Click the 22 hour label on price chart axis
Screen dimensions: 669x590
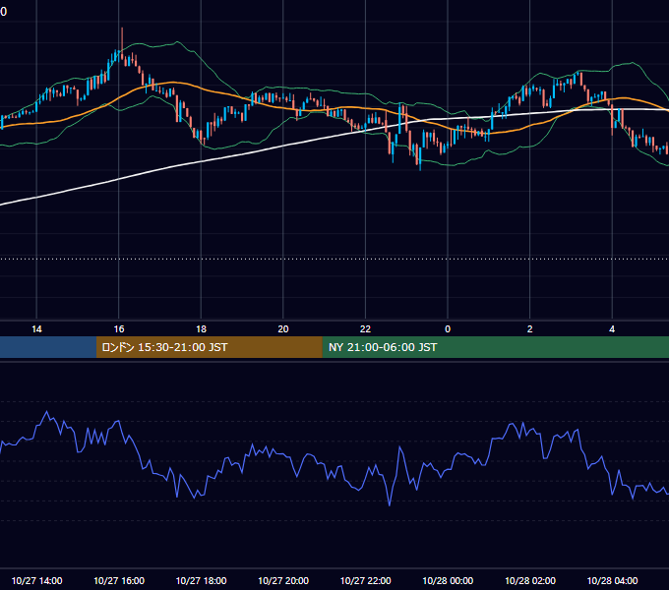click(x=365, y=329)
